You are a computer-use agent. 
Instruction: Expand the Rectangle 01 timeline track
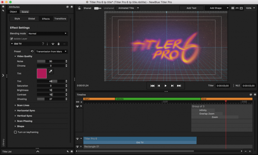[x=81, y=146]
